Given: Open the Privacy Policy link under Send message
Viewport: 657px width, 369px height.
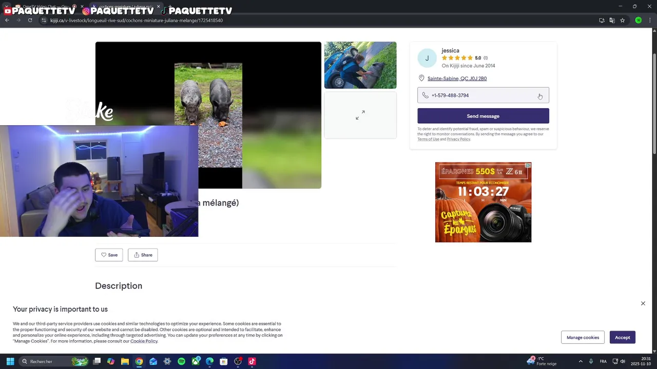Looking at the screenshot, I should click(458, 139).
